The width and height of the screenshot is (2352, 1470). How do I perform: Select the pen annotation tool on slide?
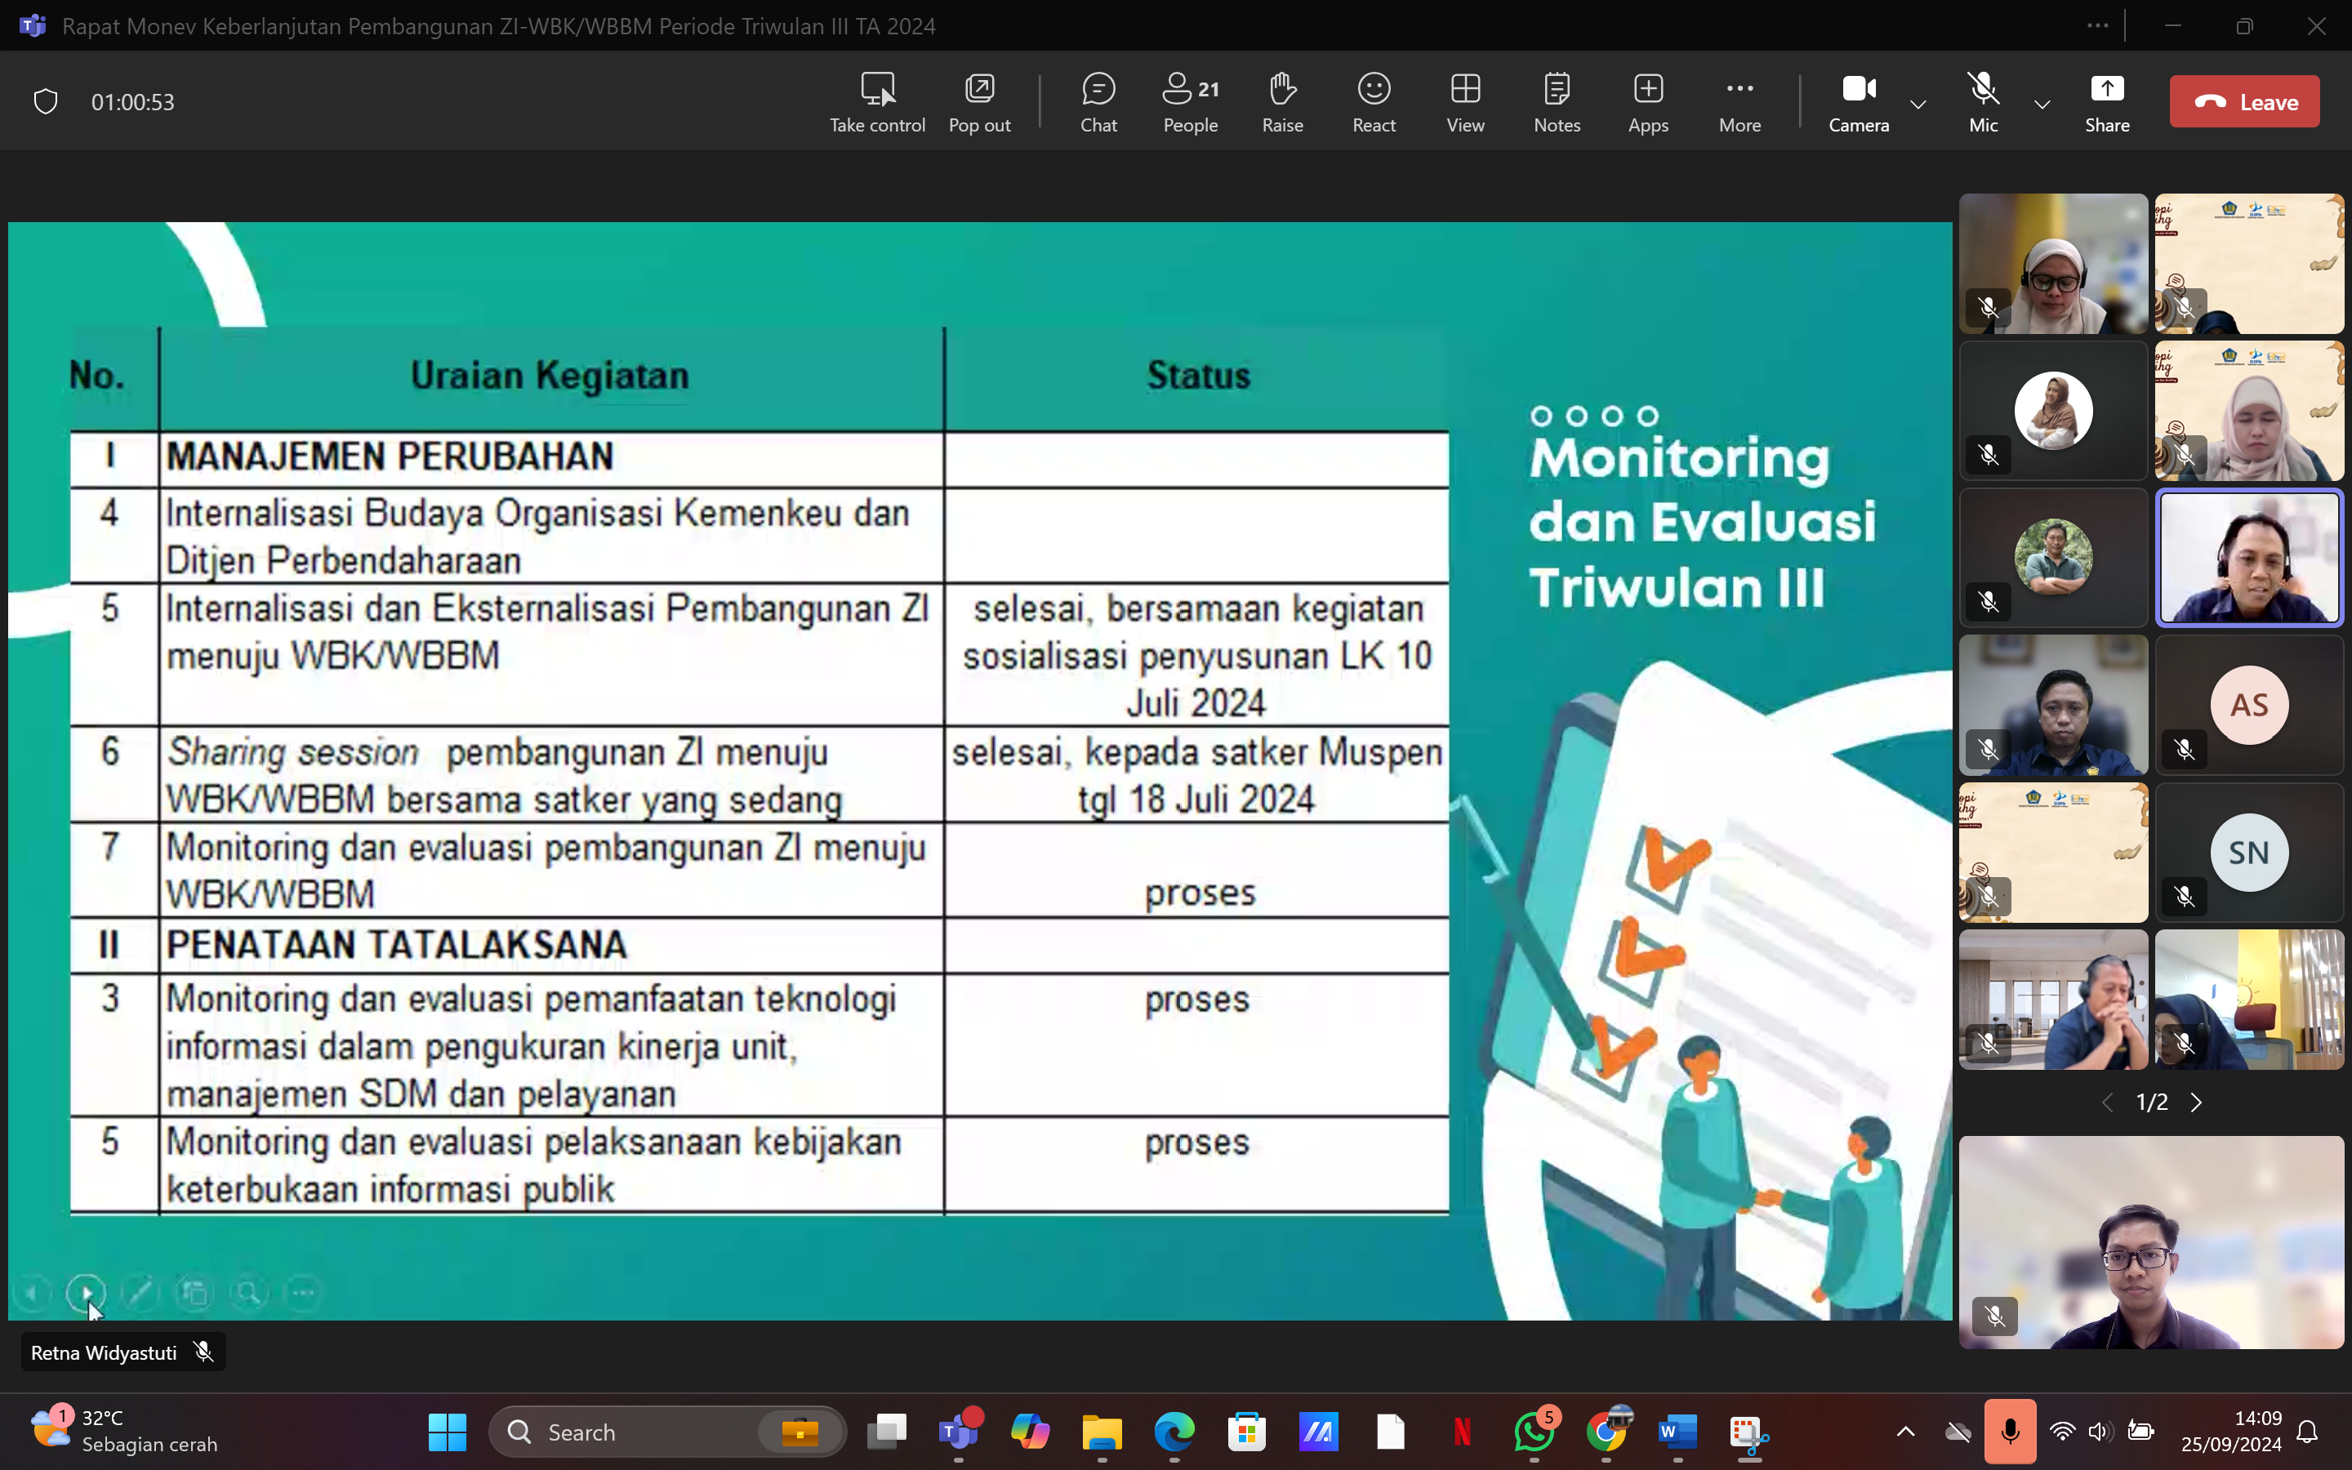[140, 1293]
